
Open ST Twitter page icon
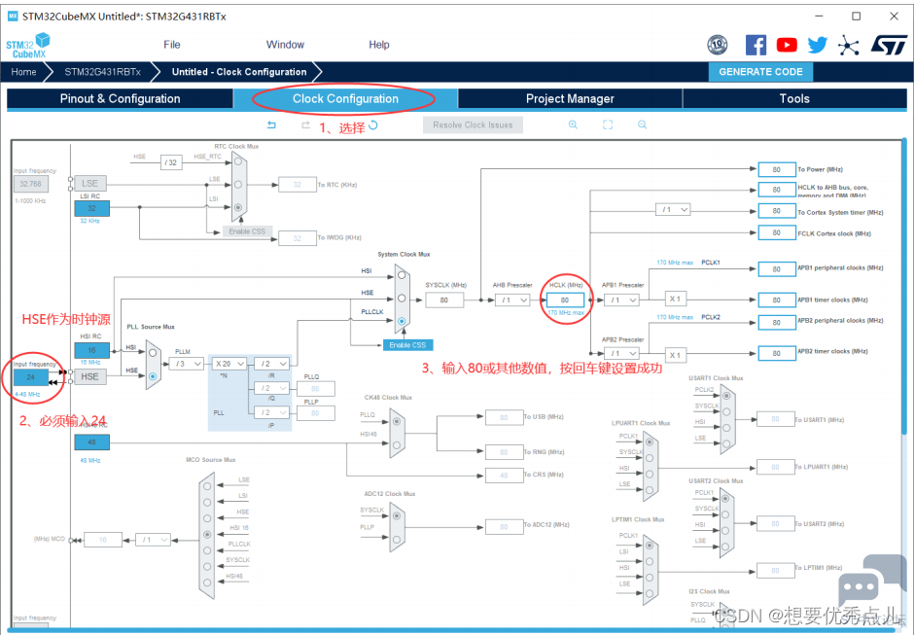tap(818, 45)
